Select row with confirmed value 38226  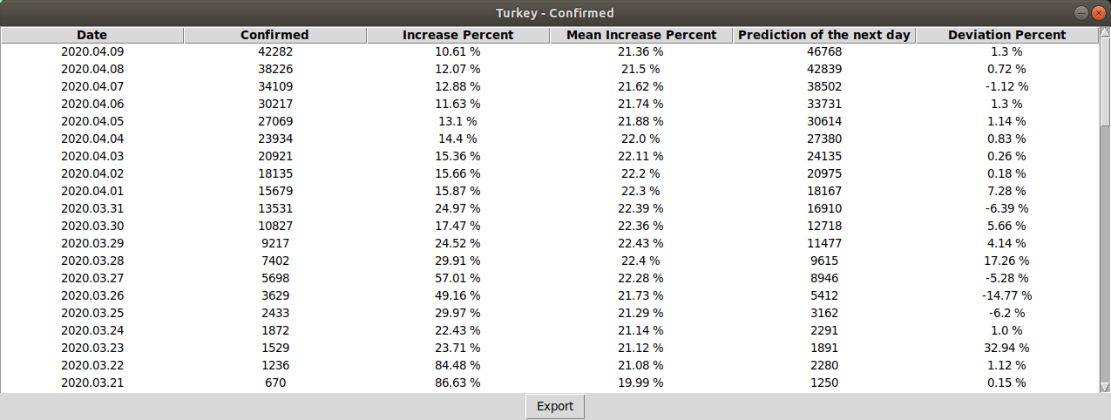click(x=274, y=69)
